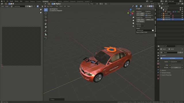Switch to the Shading workspace tab
Screen dimensions: 184x103
(x=60, y=1)
